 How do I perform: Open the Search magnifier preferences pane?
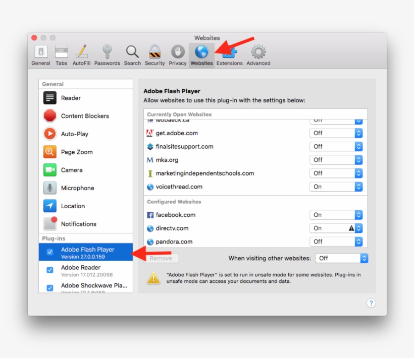pos(132,55)
